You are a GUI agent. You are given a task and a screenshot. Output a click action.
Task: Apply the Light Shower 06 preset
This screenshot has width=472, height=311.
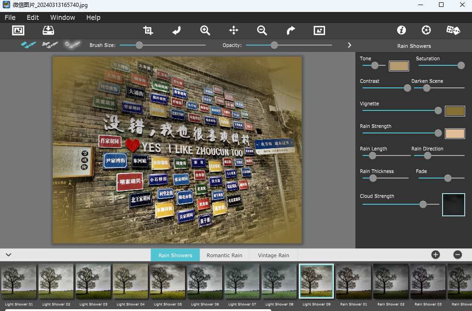point(205,281)
